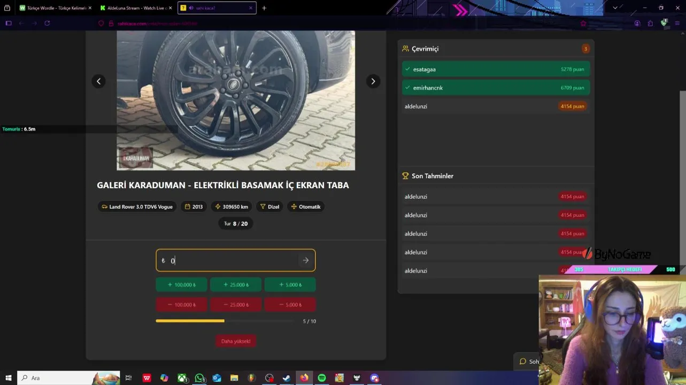Click the Land Rover 3.0 TDV6 Vogue tag
This screenshot has height=385, width=686.
click(x=137, y=206)
